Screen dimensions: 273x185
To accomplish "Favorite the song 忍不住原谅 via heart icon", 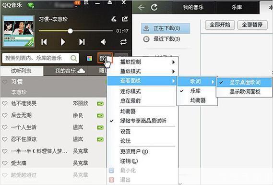I will point(5,139).
